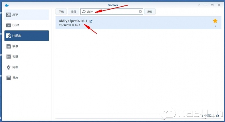Click the 搜索 search button

coord(150,12)
